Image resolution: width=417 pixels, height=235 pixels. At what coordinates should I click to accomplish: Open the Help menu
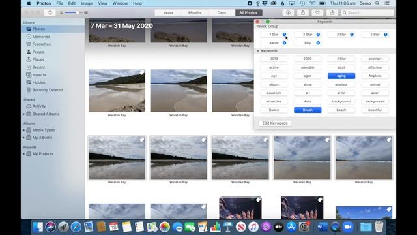137,3
